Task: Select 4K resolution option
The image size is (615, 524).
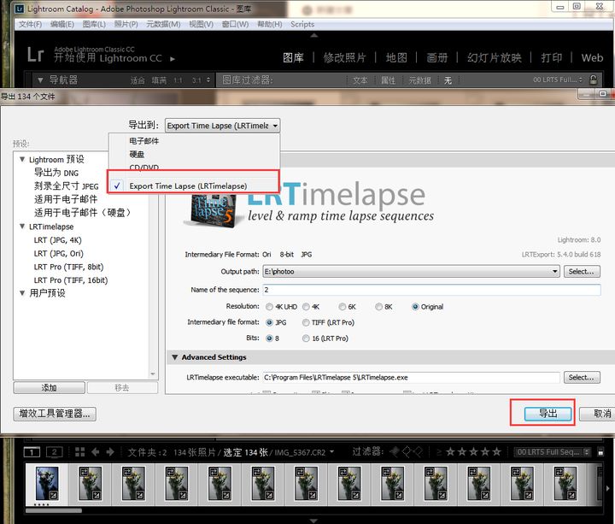Action: (x=307, y=307)
